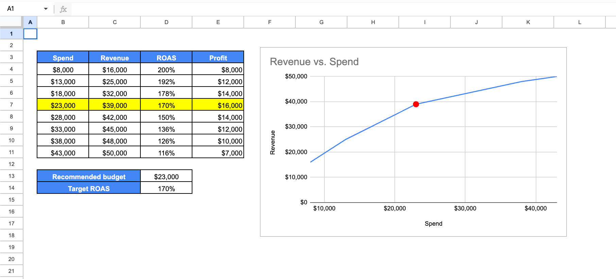The width and height of the screenshot is (616, 279).
Task: Select the $32,000 revenue cell
Action: [x=115, y=93]
